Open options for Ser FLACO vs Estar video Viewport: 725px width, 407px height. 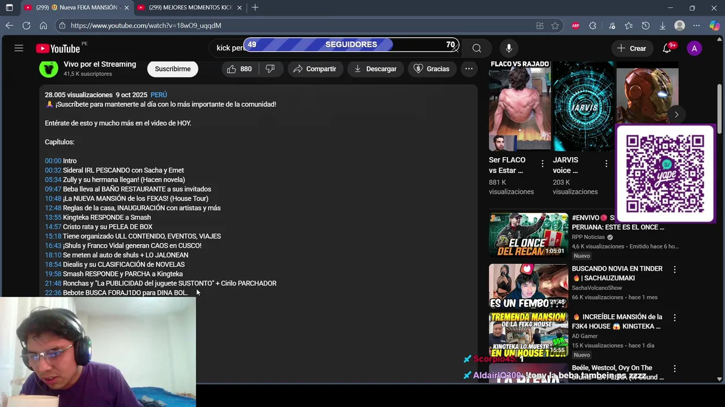(543, 164)
